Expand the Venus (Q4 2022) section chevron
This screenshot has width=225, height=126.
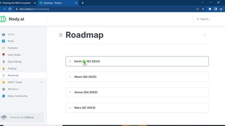pos(70,92)
